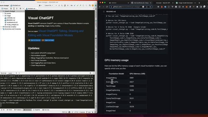Open the terminal tabs dropdown chevron
208x117 pixels.
click(x=19, y=73)
